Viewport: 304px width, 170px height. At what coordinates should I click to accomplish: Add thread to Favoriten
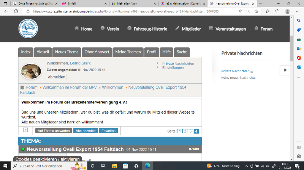click(x=108, y=131)
